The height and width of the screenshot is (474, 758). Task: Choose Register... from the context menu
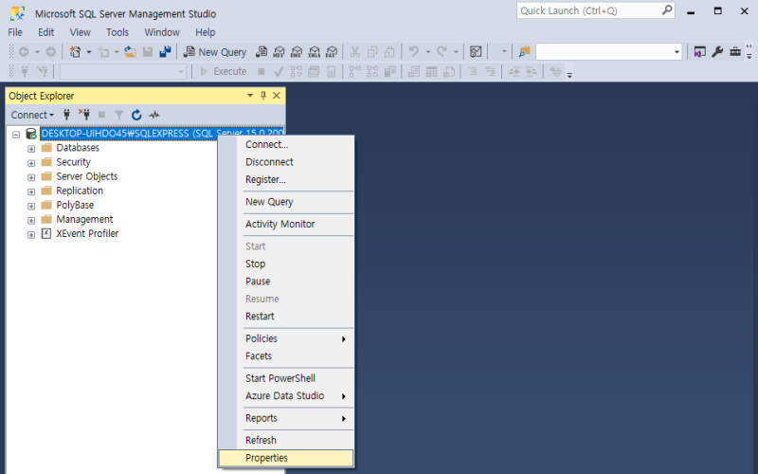click(x=286, y=179)
